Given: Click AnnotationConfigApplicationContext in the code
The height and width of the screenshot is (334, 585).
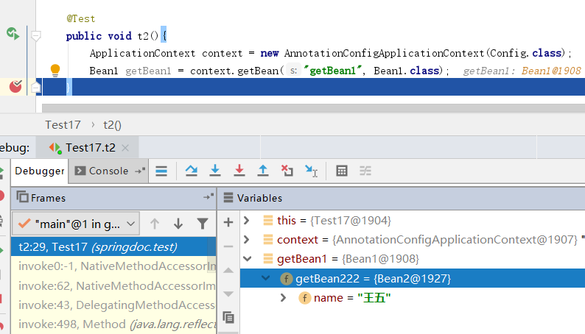Looking at the screenshot, I should (384, 53).
